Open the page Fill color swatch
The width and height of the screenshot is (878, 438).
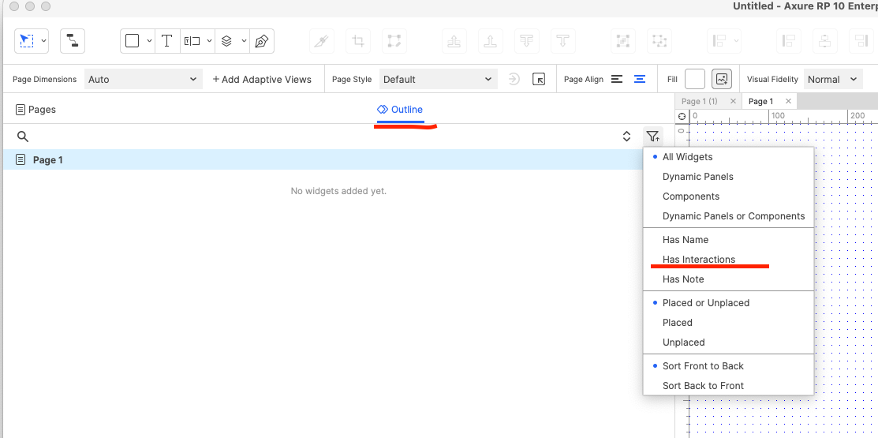pos(694,79)
